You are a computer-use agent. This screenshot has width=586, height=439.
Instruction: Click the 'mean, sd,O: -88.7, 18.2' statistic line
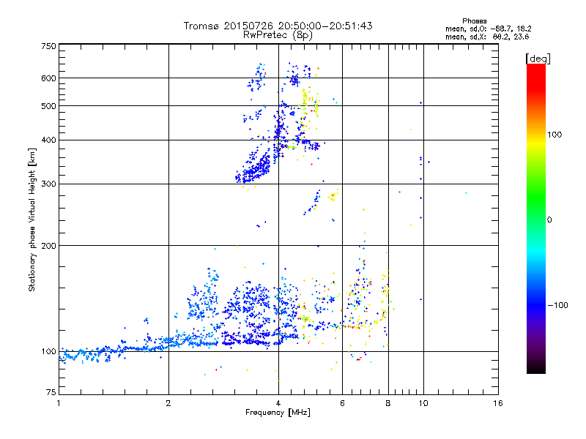tap(488, 29)
